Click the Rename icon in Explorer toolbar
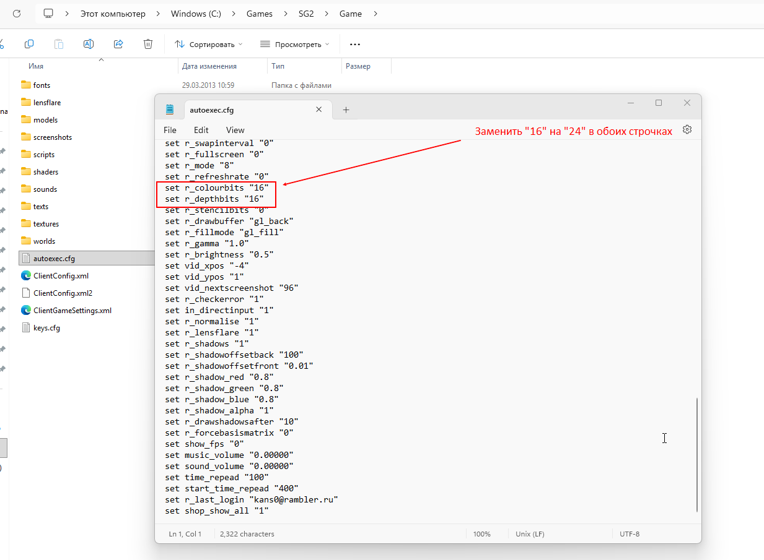 (x=89, y=44)
